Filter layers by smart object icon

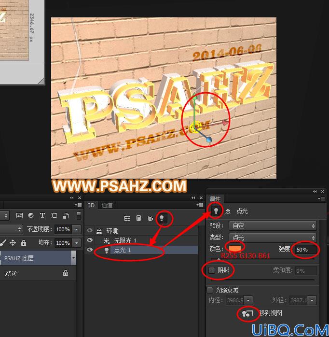66,215
